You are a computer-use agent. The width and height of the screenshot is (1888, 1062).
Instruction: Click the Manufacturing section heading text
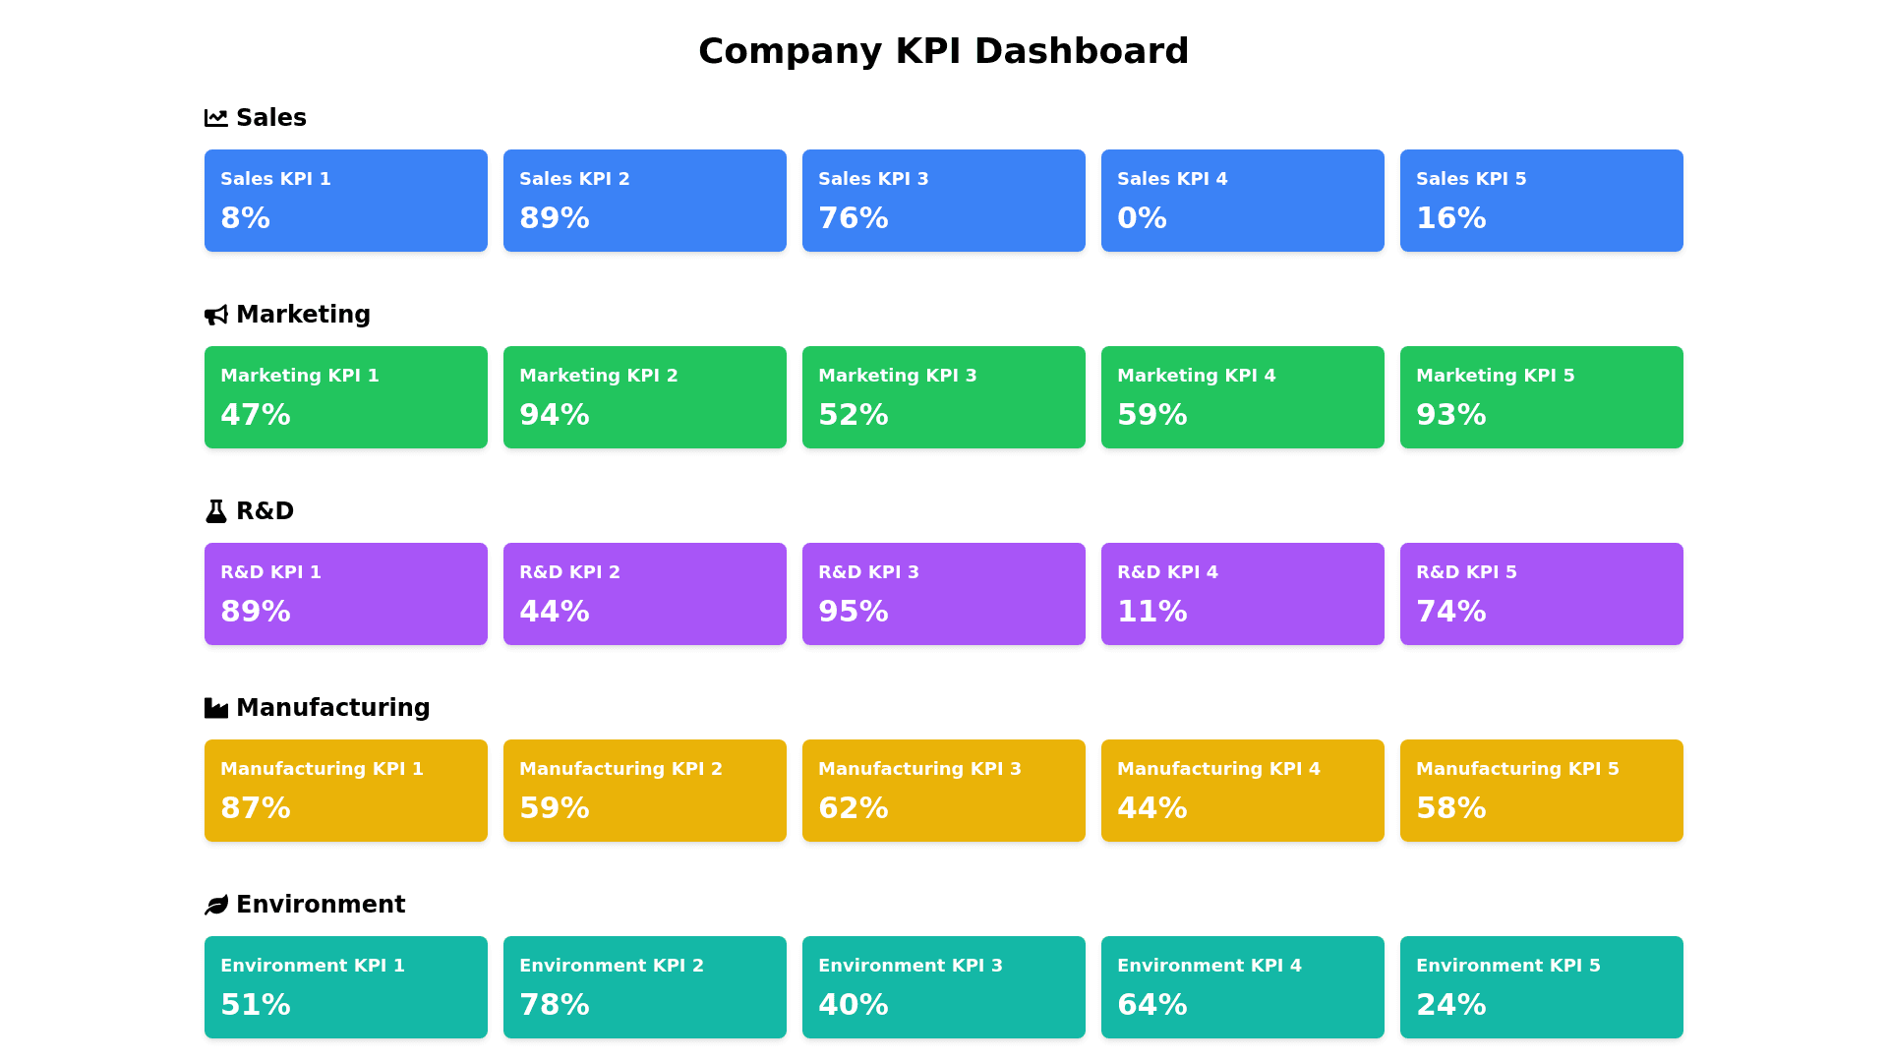[332, 708]
